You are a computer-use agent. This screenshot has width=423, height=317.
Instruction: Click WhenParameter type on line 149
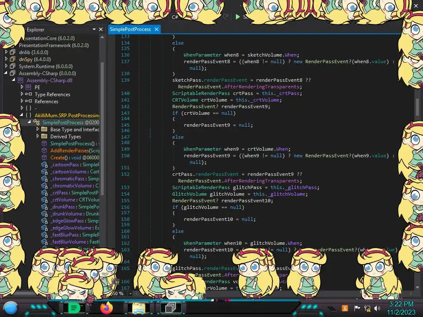point(202,149)
